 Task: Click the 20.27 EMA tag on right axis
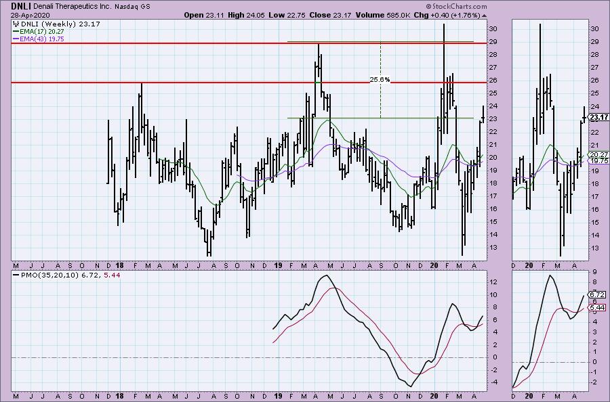[599, 154]
